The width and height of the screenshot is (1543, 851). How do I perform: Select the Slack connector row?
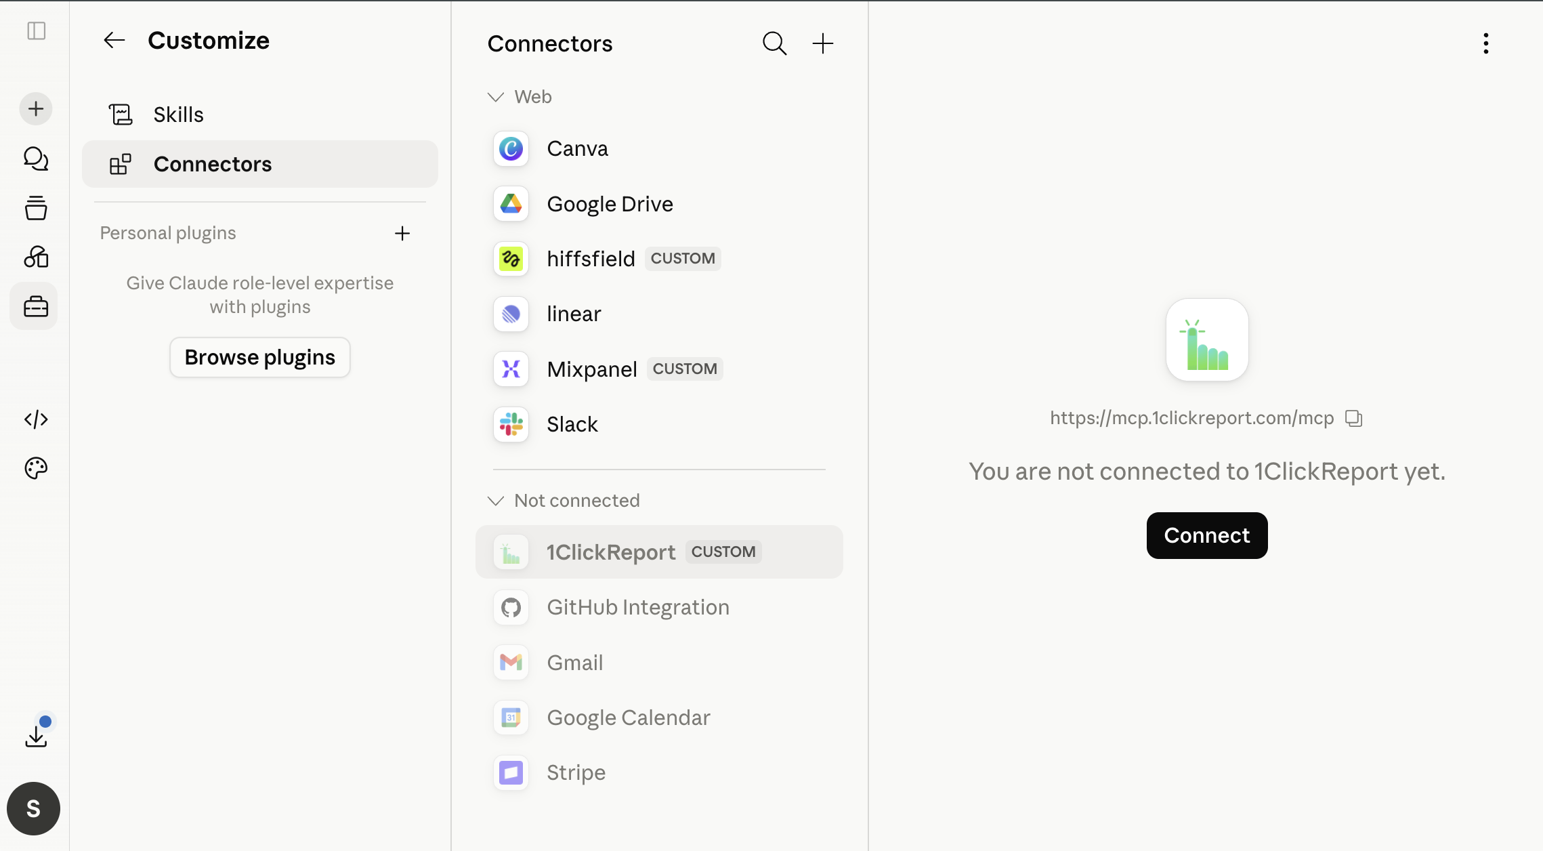coord(659,424)
